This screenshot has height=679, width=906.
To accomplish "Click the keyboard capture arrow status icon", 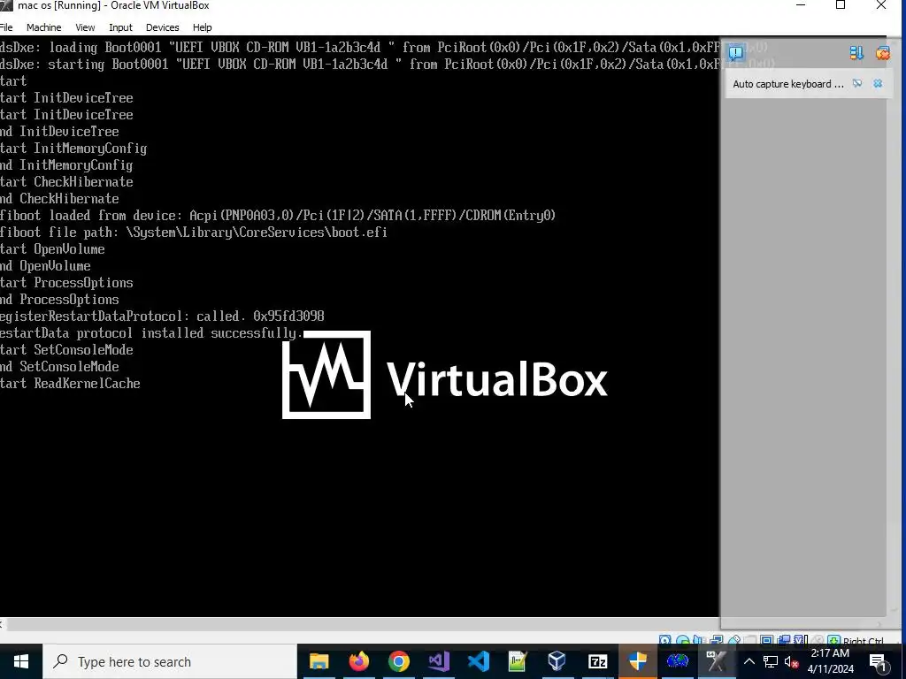I will pos(833,640).
